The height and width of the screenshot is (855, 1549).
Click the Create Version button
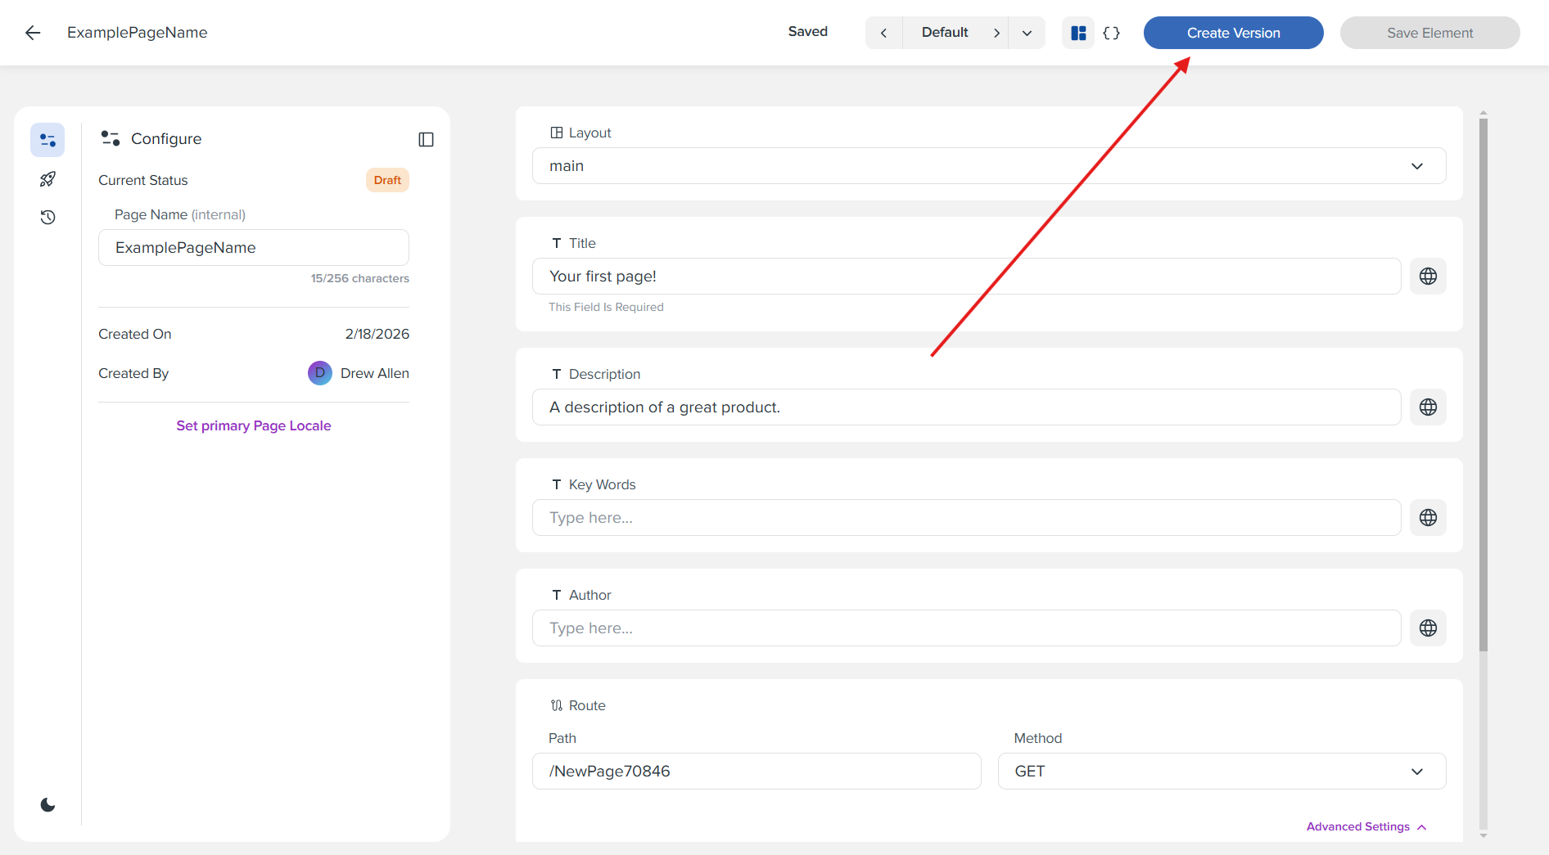pos(1233,33)
